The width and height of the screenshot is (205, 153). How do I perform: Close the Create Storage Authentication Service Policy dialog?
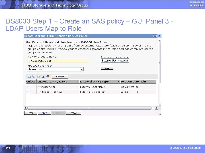point(159,36)
